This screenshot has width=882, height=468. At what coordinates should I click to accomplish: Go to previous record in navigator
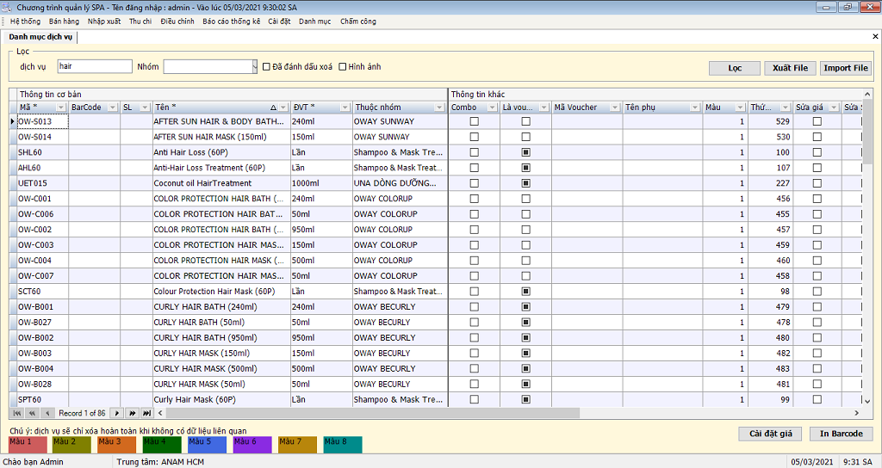coord(47,414)
